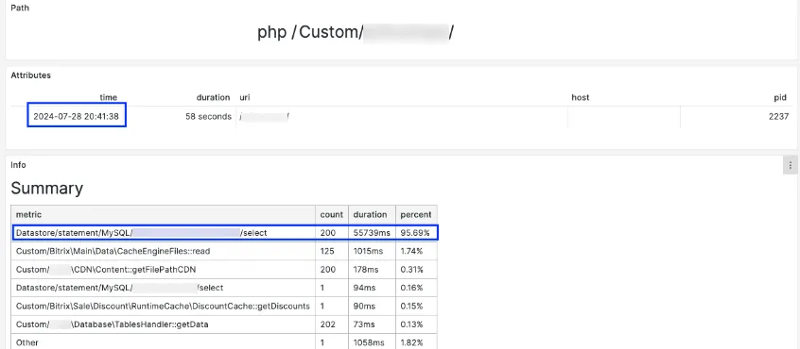
Task: Select the TablesHandler::getData metric row
Action: (224, 324)
